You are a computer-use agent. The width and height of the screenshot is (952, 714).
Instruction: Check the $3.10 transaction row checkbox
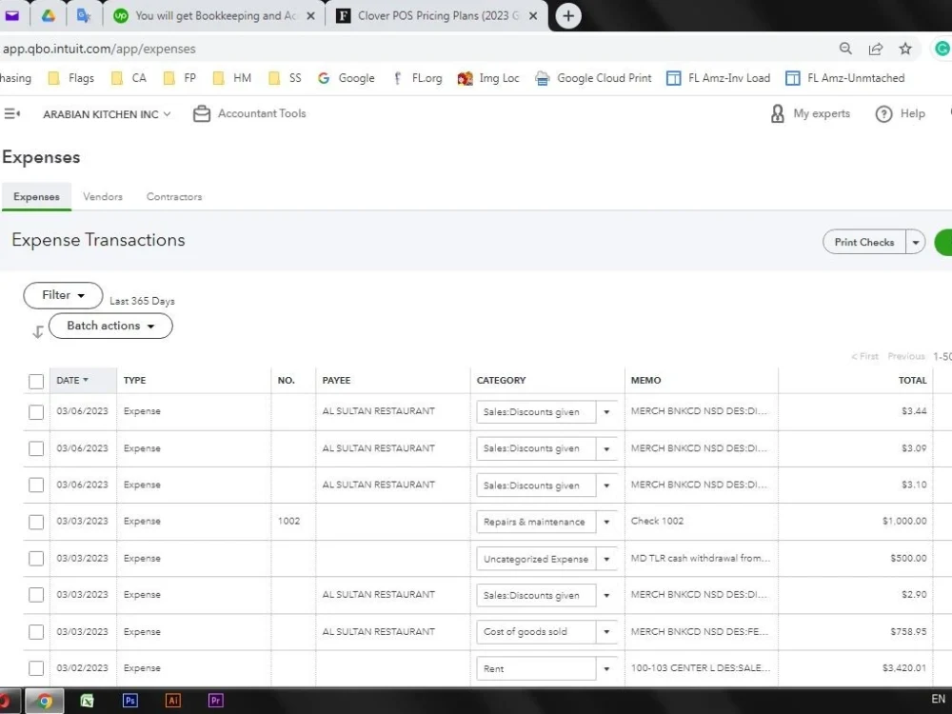coord(36,486)
